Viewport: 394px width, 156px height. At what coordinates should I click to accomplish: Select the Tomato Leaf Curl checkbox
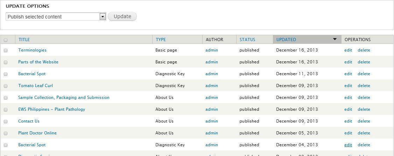point(6,86)
